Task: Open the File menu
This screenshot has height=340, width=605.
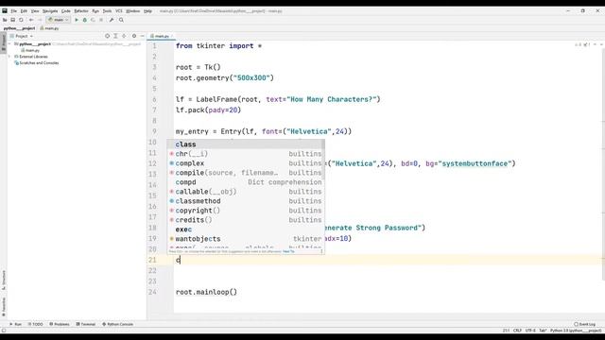Action: pos(14,11)
